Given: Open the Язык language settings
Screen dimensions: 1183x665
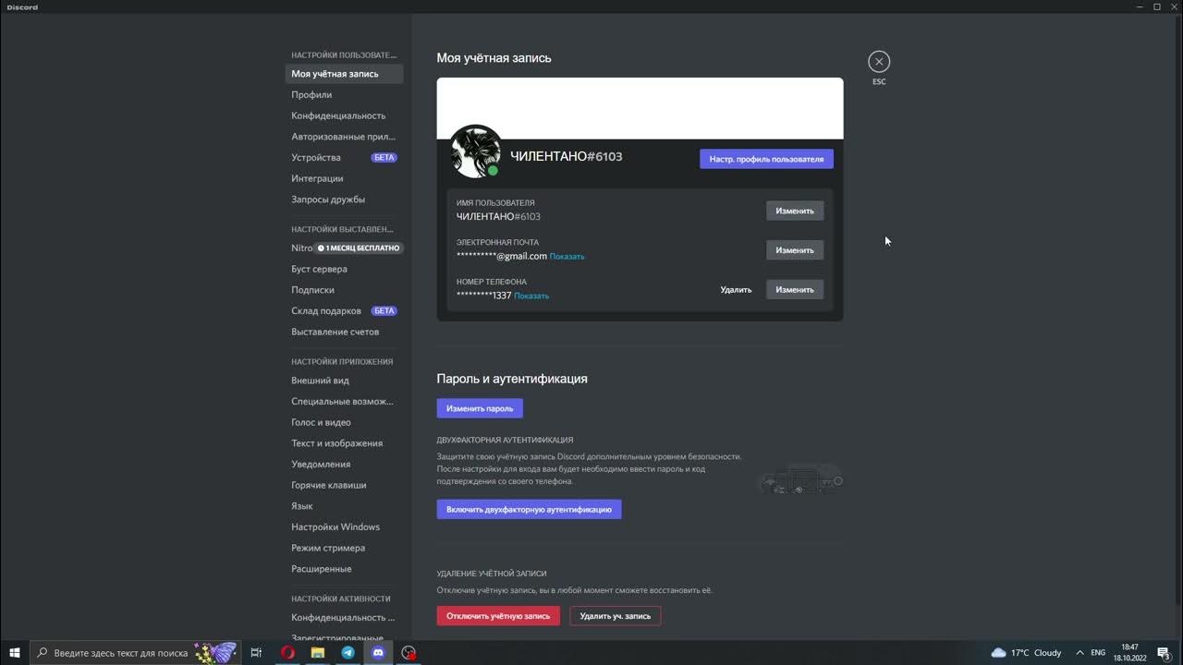Looking at the screenshot, I should coord(344,506).
